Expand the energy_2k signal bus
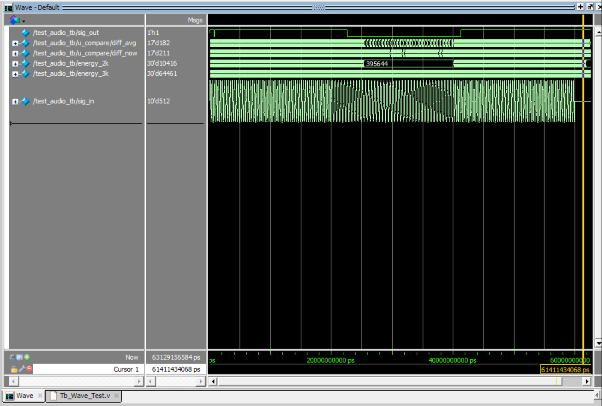The image size is (602, 406). (x=15, y=64)
